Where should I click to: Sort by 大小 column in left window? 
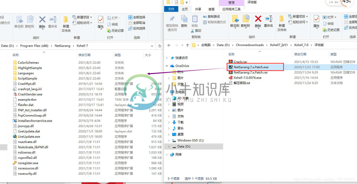click(148, 55)
